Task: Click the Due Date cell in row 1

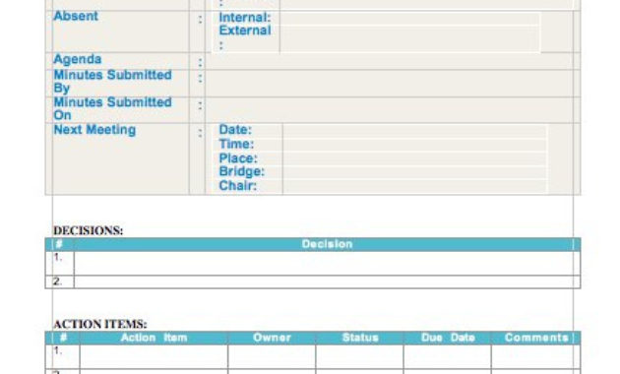Action: [x=448, y=357]
